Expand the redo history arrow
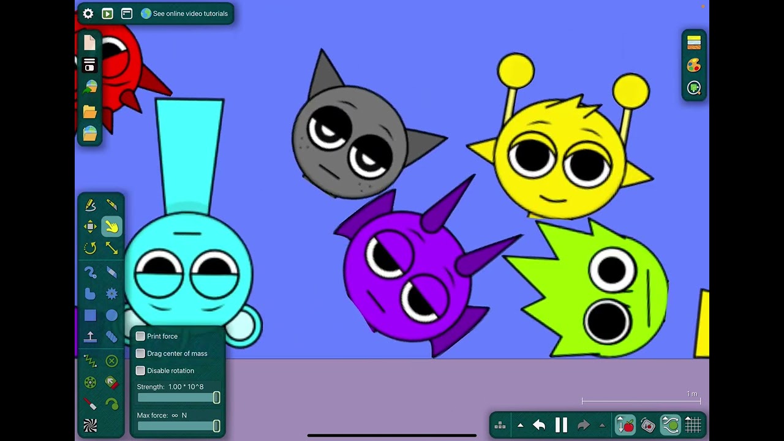Image resolution: width=784 pixels, height=441 pixels. click(602, 425)
